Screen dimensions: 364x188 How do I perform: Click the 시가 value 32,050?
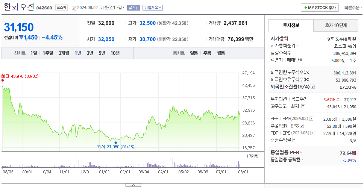[106, 39]
